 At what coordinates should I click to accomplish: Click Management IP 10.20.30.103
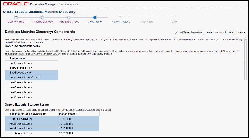tap(66, 129)
